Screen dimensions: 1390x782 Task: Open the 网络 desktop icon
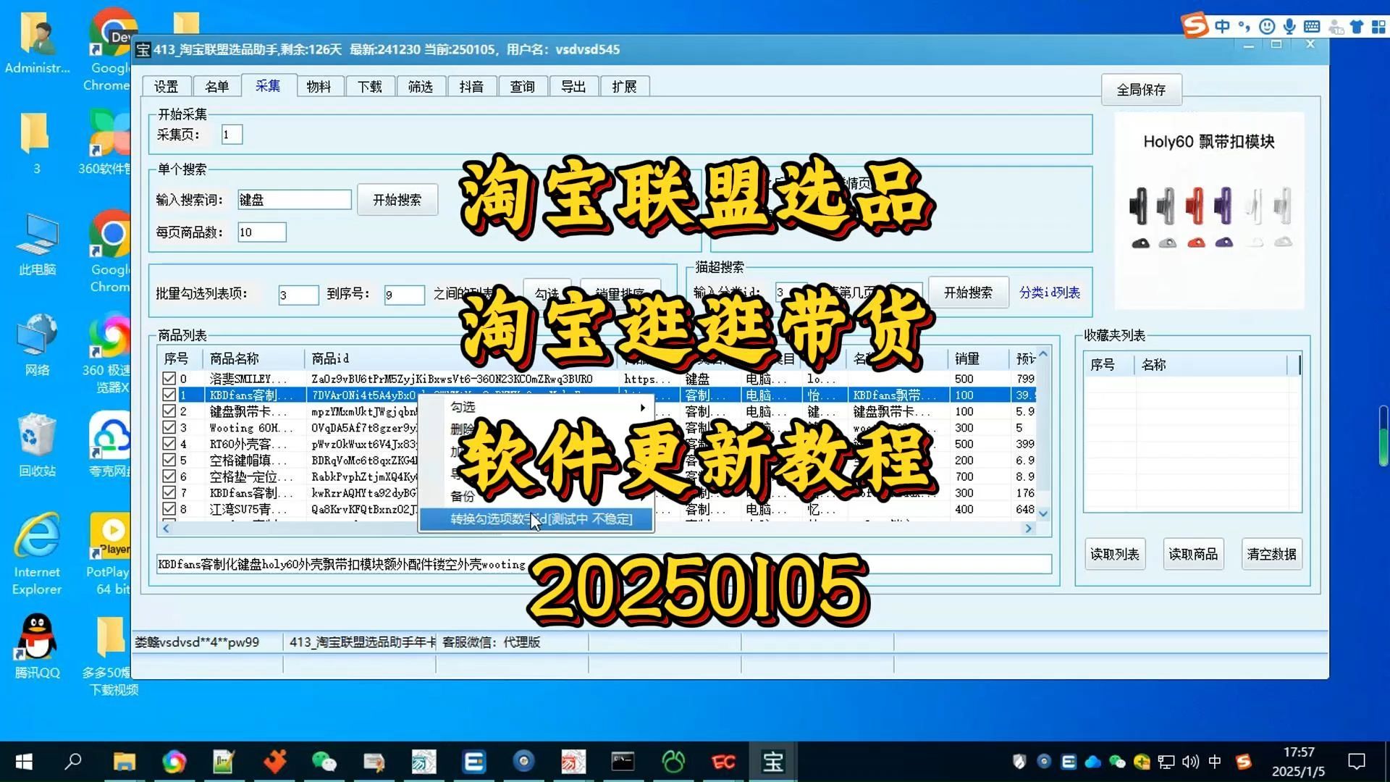click(37, 345)
